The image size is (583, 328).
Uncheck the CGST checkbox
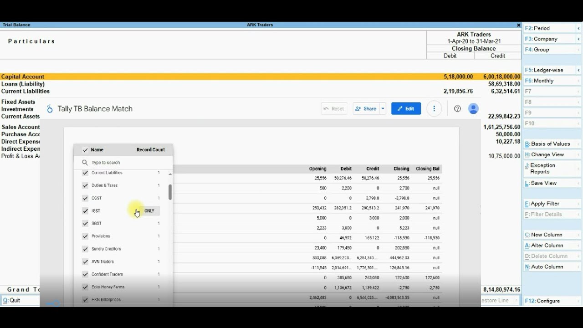click(x=85, y=198)
